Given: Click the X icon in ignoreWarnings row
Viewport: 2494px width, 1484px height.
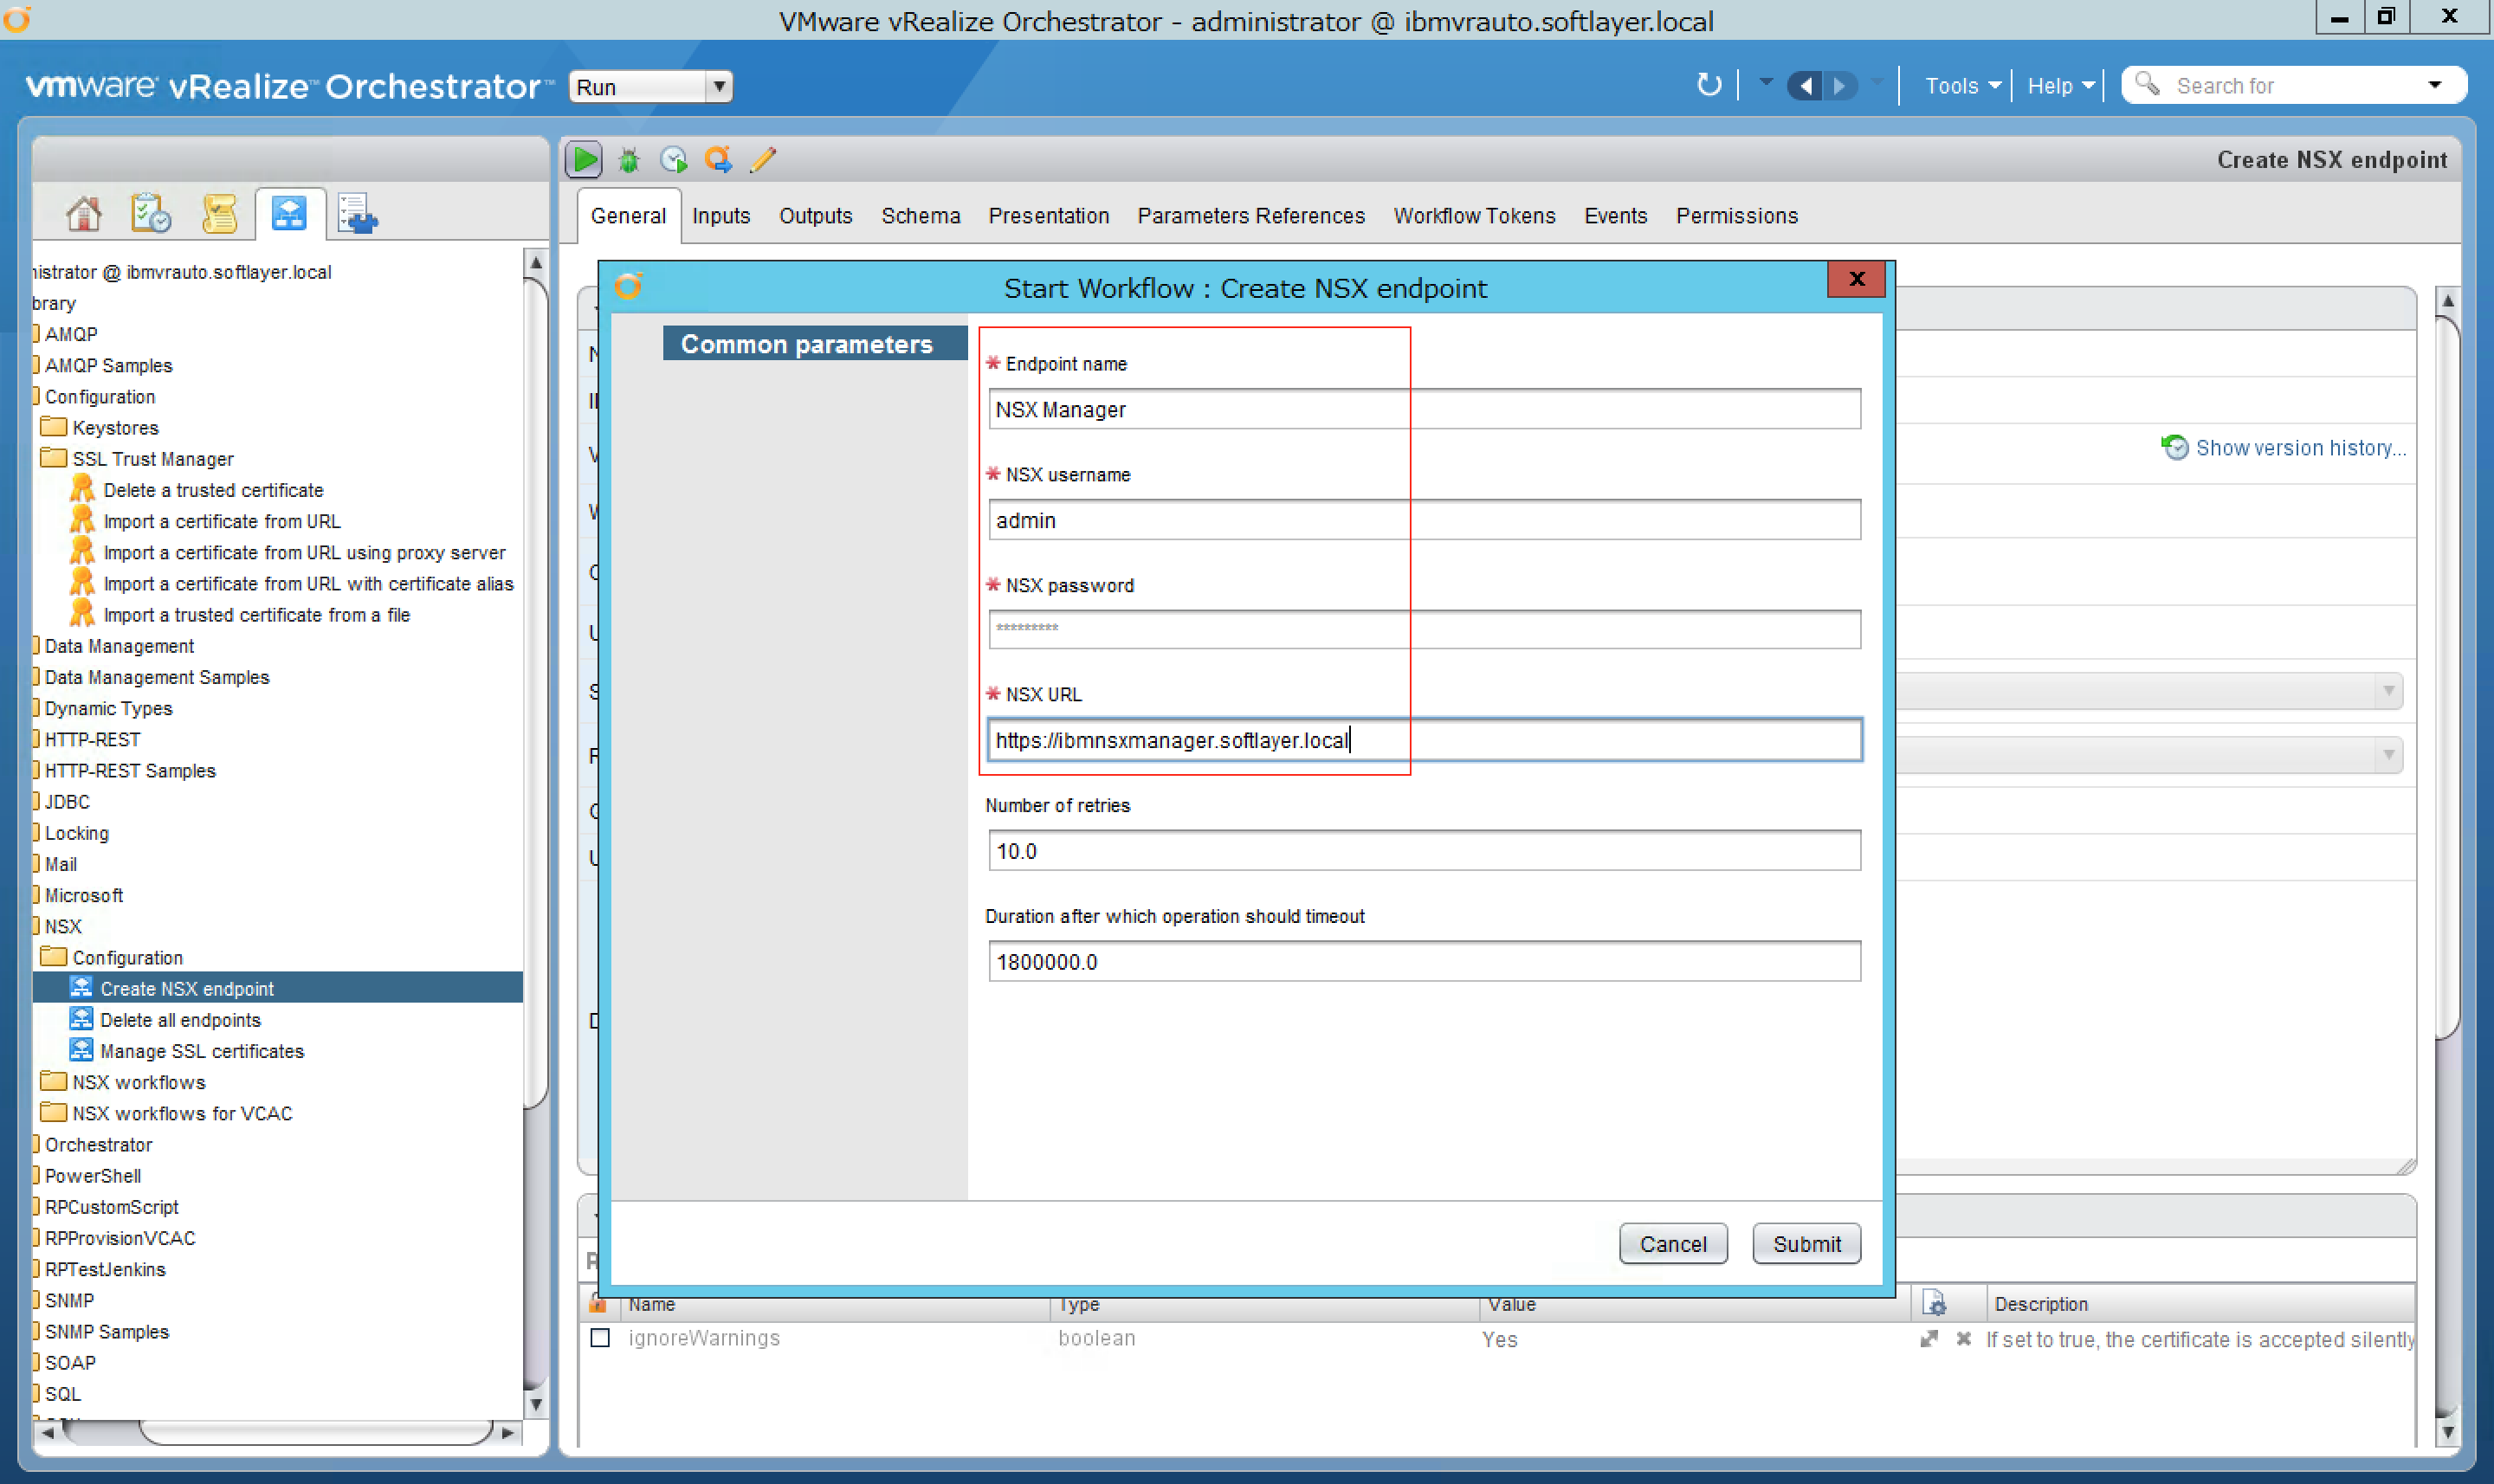Looking at the screenshot, I should pyautogui.click(x=1964, y=1338).
